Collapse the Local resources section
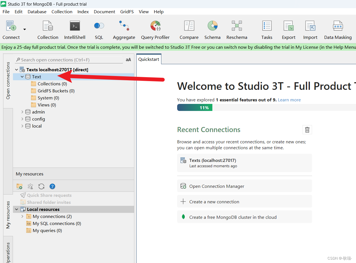 point(17,209)
